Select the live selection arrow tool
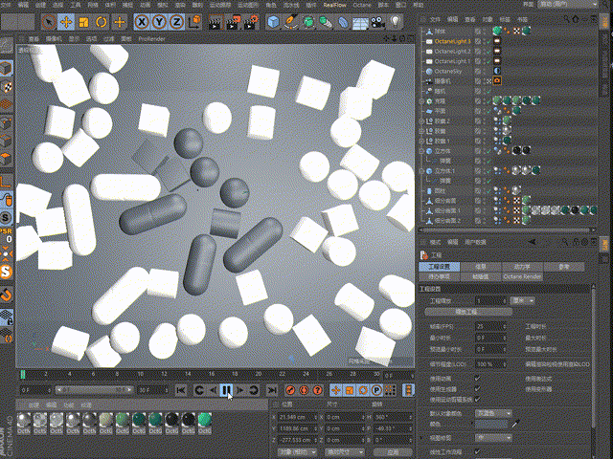 49,22
